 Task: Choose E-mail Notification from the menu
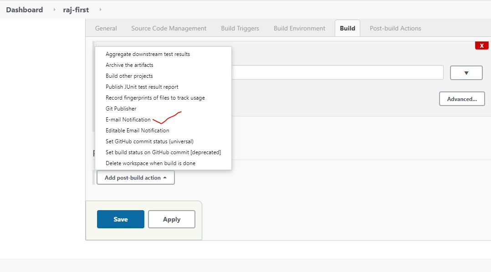(x=128, y=120)
